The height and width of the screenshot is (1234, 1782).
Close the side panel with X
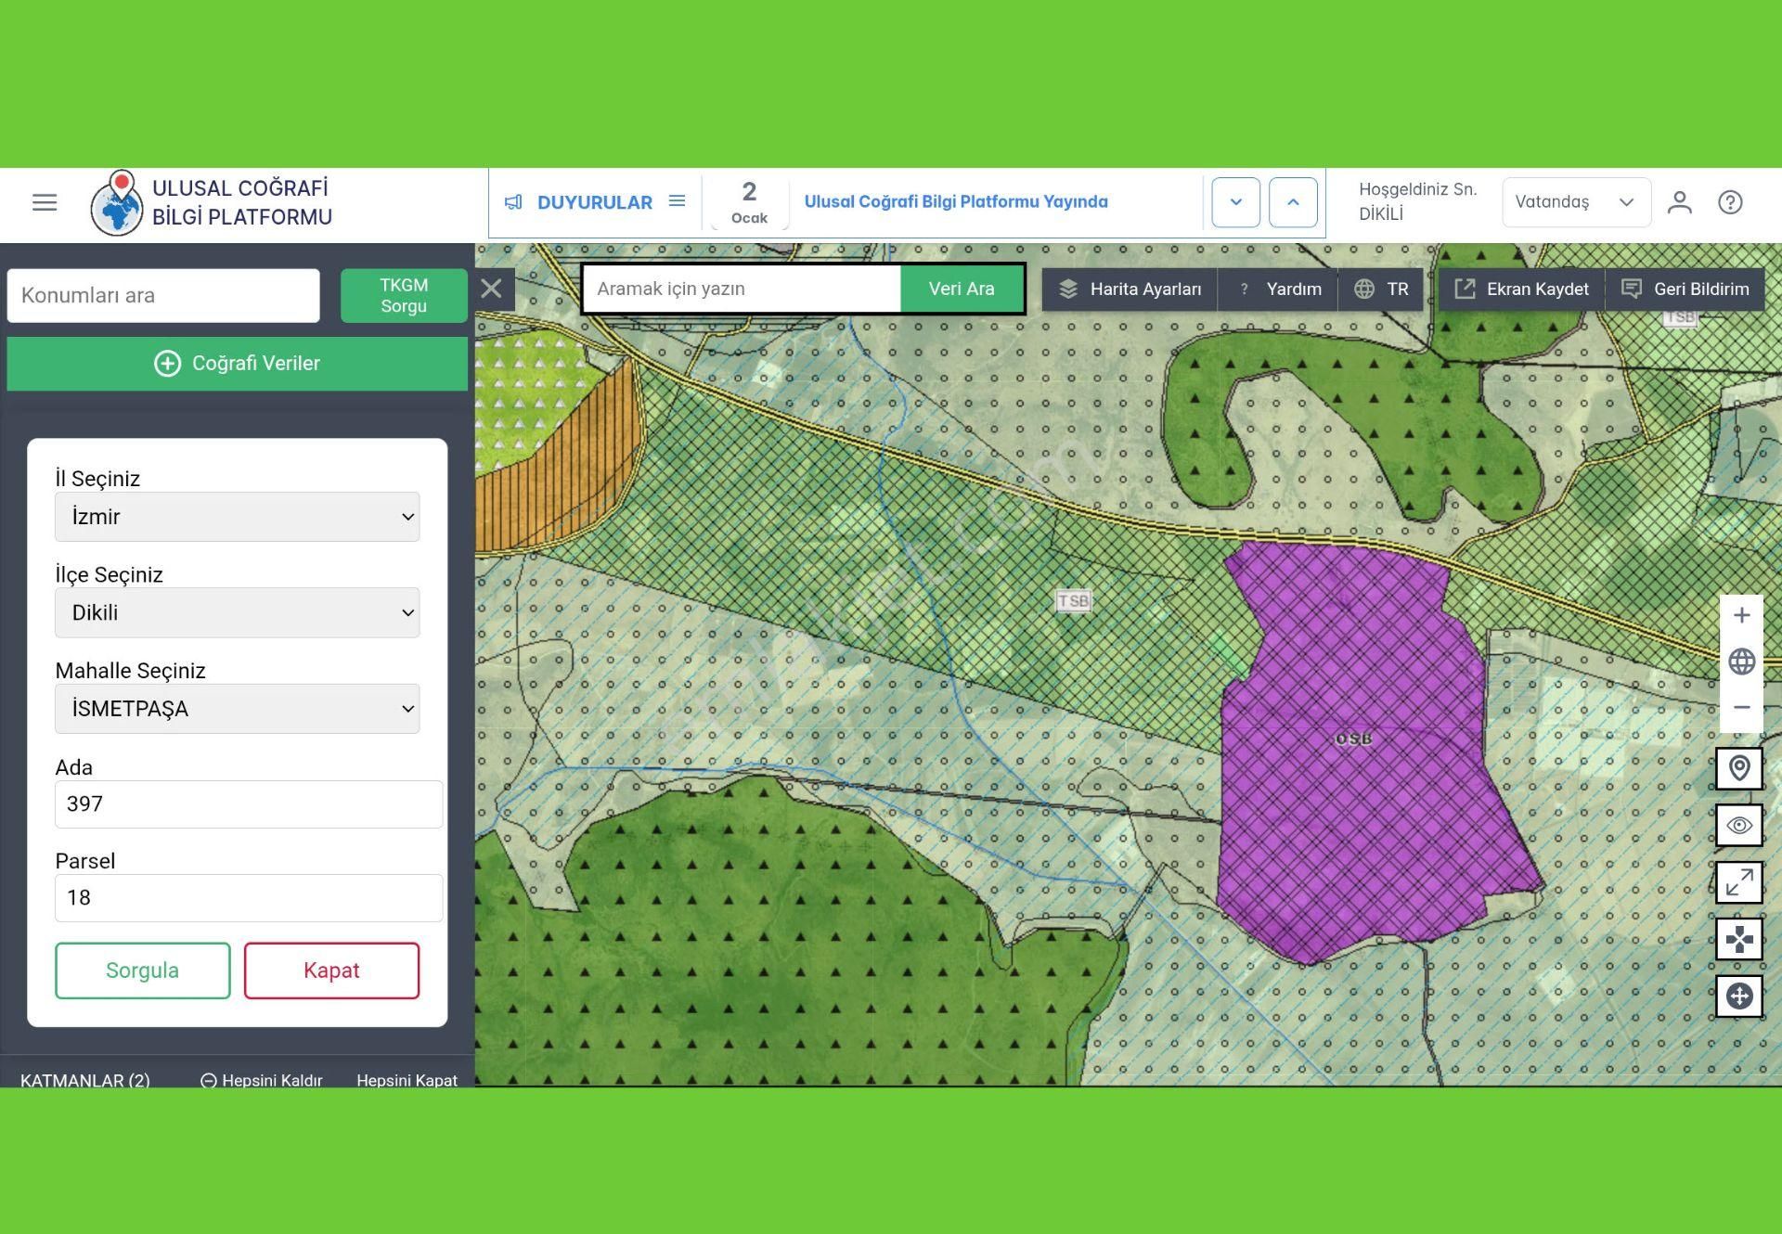(x=492, y=289)
